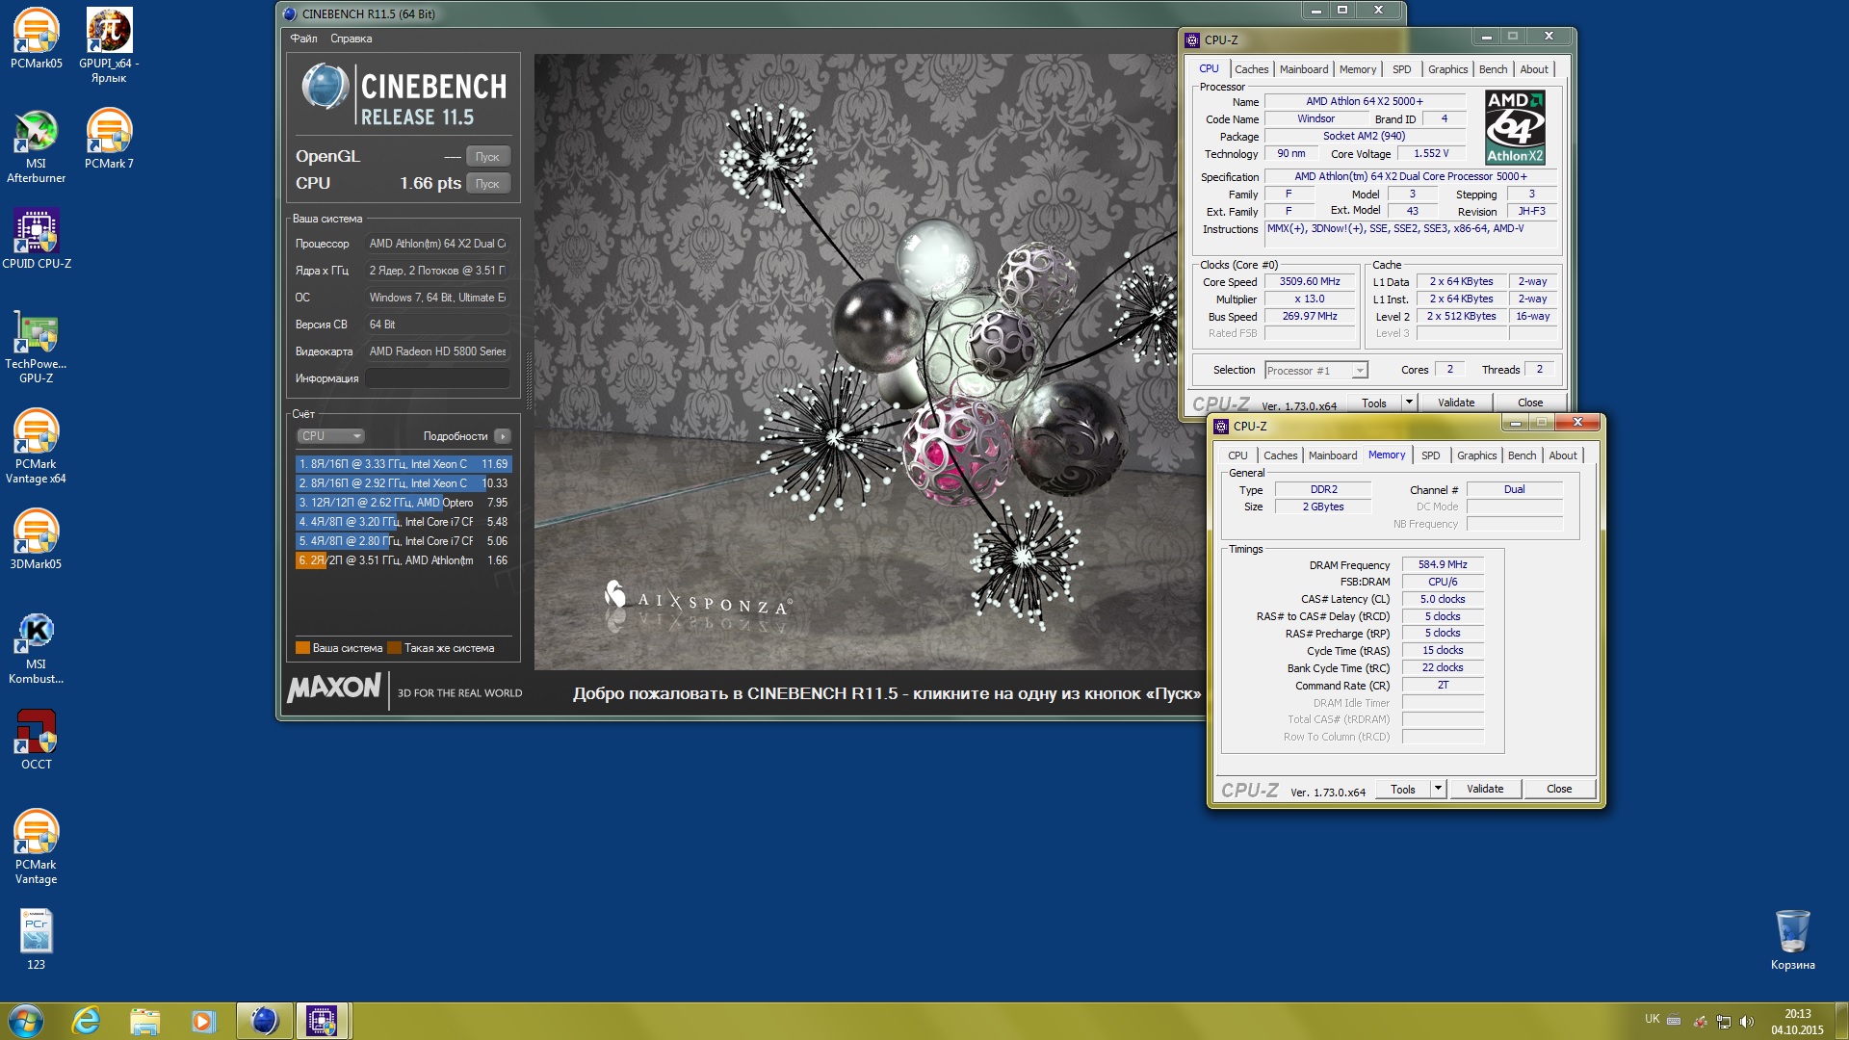Open the TechPowerUp GPU-Z desktop icon
This screenshot has height=1040, width=1849.
36,347
